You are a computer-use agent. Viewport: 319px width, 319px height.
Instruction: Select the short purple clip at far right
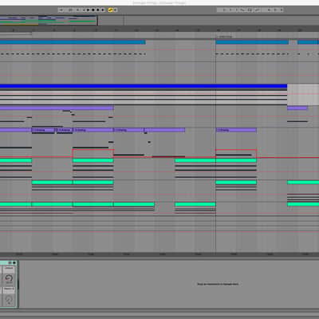click(297, 108)
